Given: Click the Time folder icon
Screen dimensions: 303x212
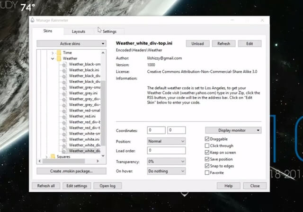Looking at the screenshot, I should 59,52.
